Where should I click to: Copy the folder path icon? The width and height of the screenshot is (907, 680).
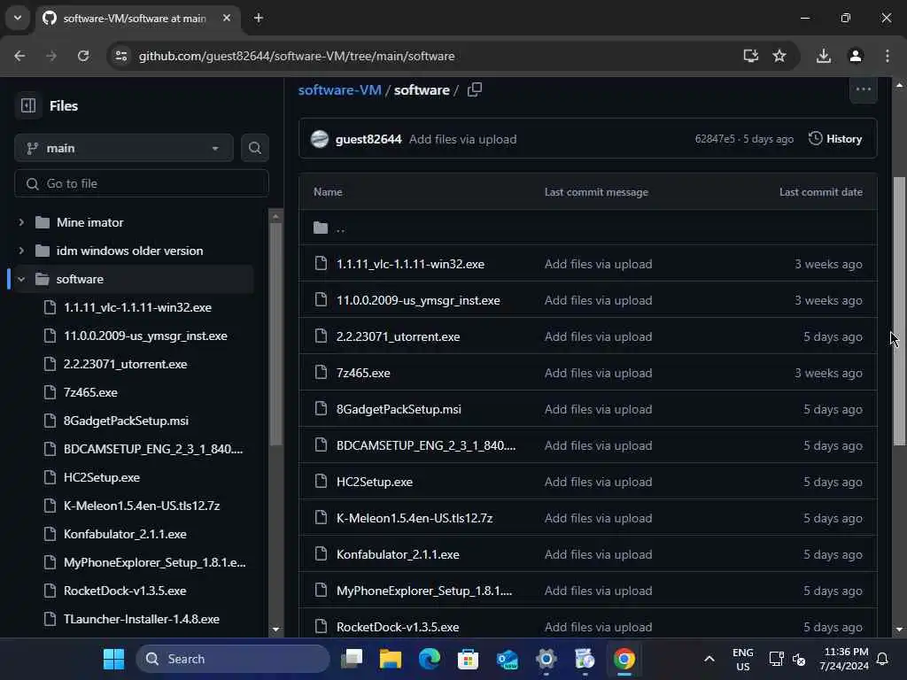click(475, 89)
